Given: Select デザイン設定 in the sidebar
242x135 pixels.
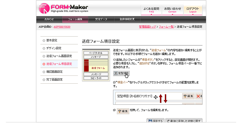Looking at the screenshot, I should (59, 48).
